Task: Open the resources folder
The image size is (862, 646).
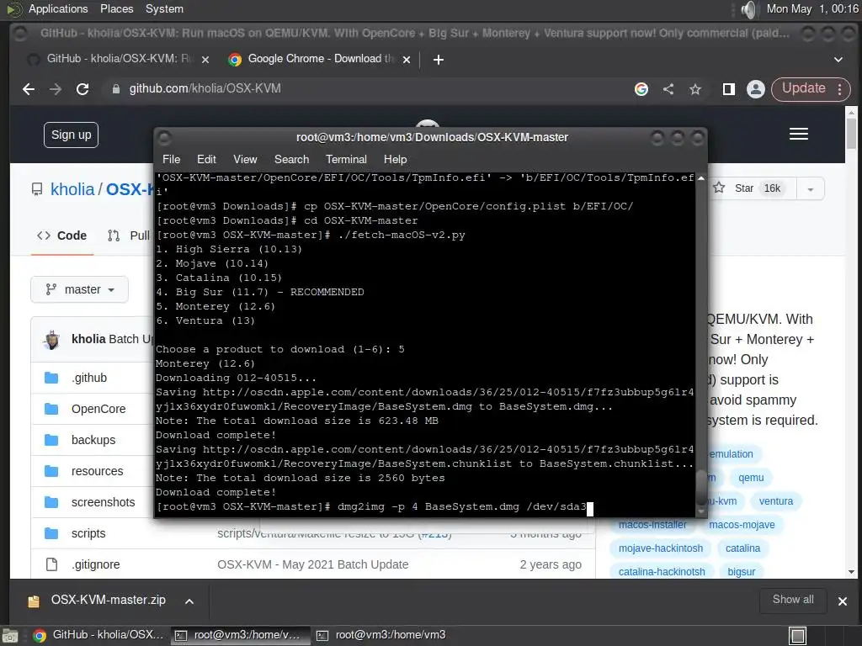Action: pyautogui.click(x=98, y=471)
